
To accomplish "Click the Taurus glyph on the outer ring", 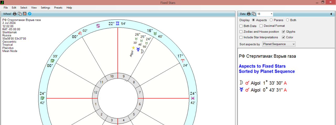I will [155, 34].
